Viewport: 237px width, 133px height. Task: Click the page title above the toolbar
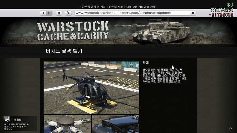point(118,7)
